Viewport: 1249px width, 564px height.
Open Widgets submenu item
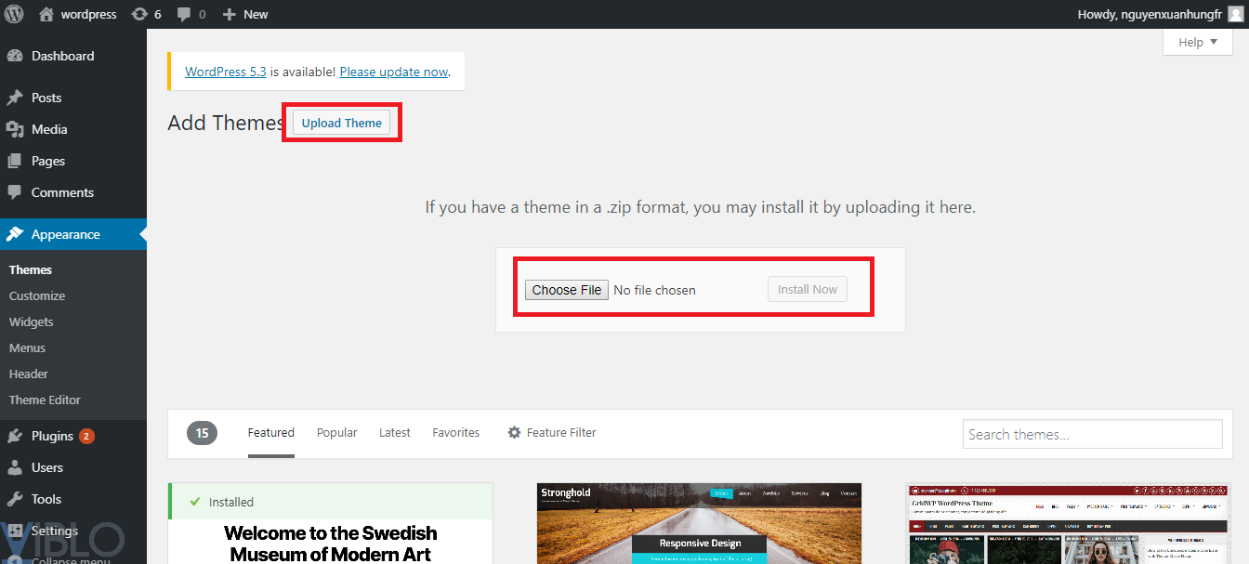[x=32, y=321]
